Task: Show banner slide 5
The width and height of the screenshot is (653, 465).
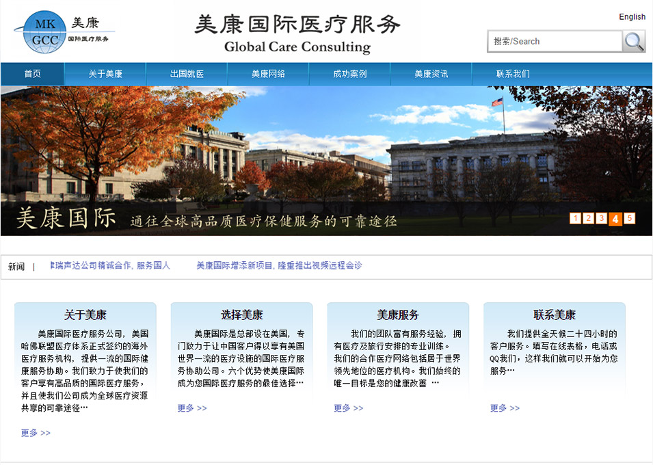Action: pos(630,218)
